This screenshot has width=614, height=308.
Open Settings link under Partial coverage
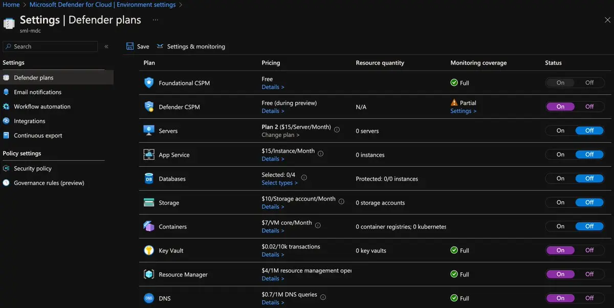point(463,111)
